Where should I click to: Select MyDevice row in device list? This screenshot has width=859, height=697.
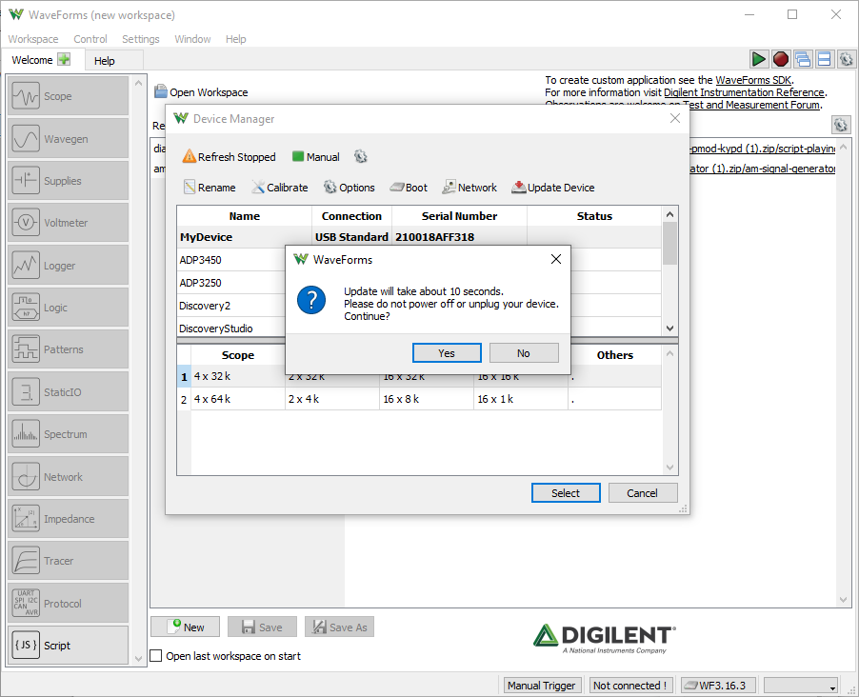click(x=418, y=237)
